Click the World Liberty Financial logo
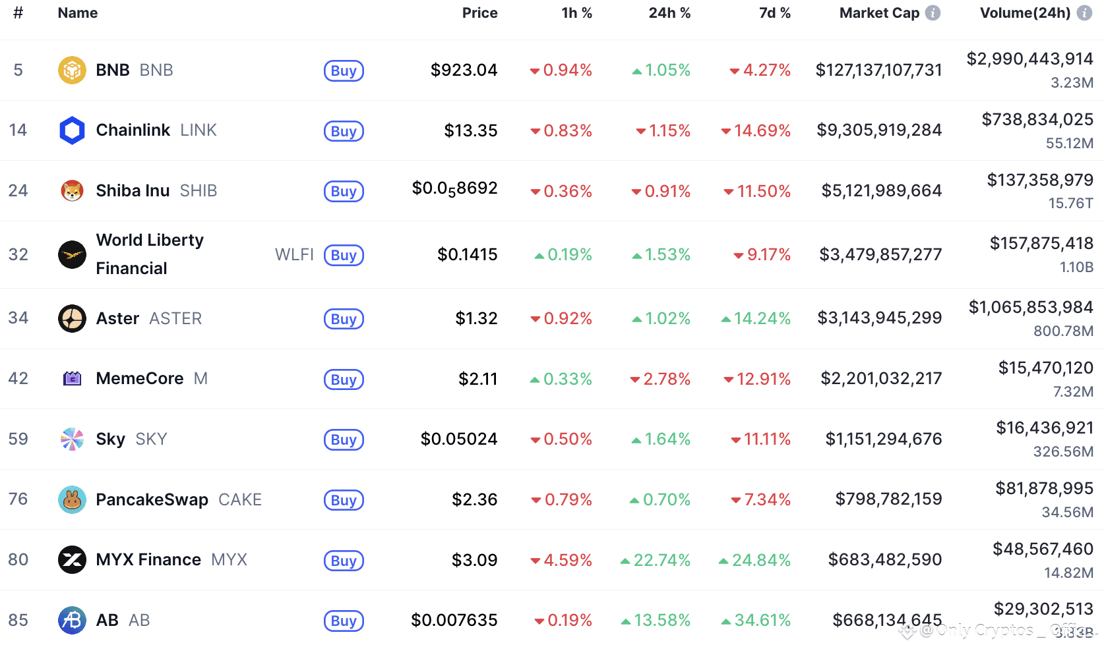Screen dimensions: 1104x647 coord(72,255)
